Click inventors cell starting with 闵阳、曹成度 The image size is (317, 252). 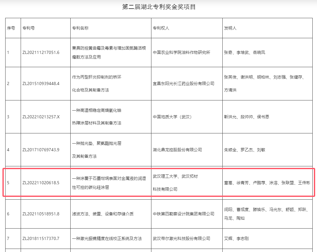click(266, 214)
